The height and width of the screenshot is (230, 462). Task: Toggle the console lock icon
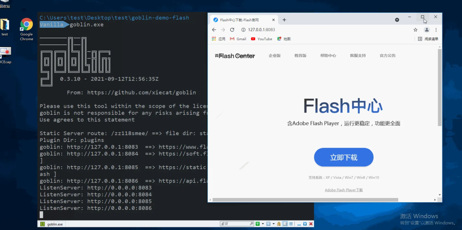(279, 224)
